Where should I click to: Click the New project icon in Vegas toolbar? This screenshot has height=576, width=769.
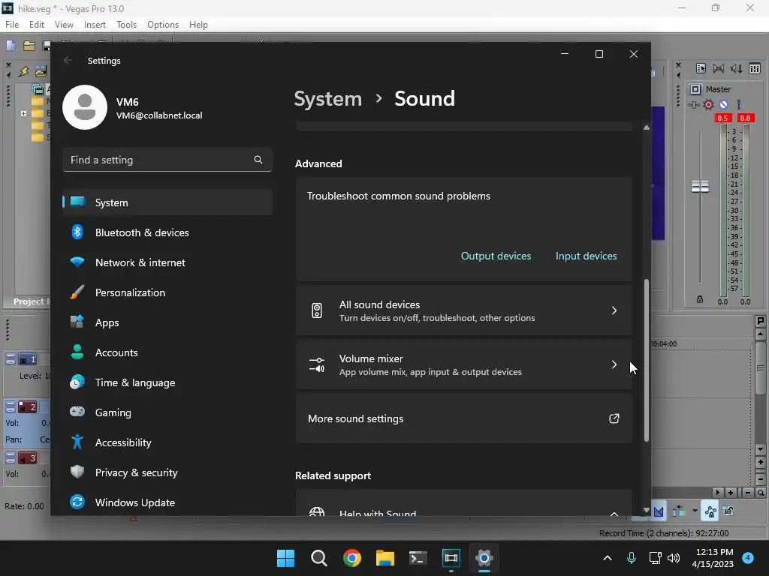pos(11,46)
